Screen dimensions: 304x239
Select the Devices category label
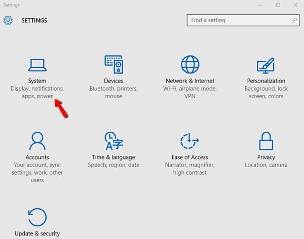click(x=113, y=81)
